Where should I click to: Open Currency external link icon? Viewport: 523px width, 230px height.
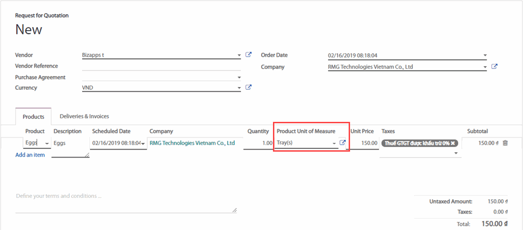[248, 88]
